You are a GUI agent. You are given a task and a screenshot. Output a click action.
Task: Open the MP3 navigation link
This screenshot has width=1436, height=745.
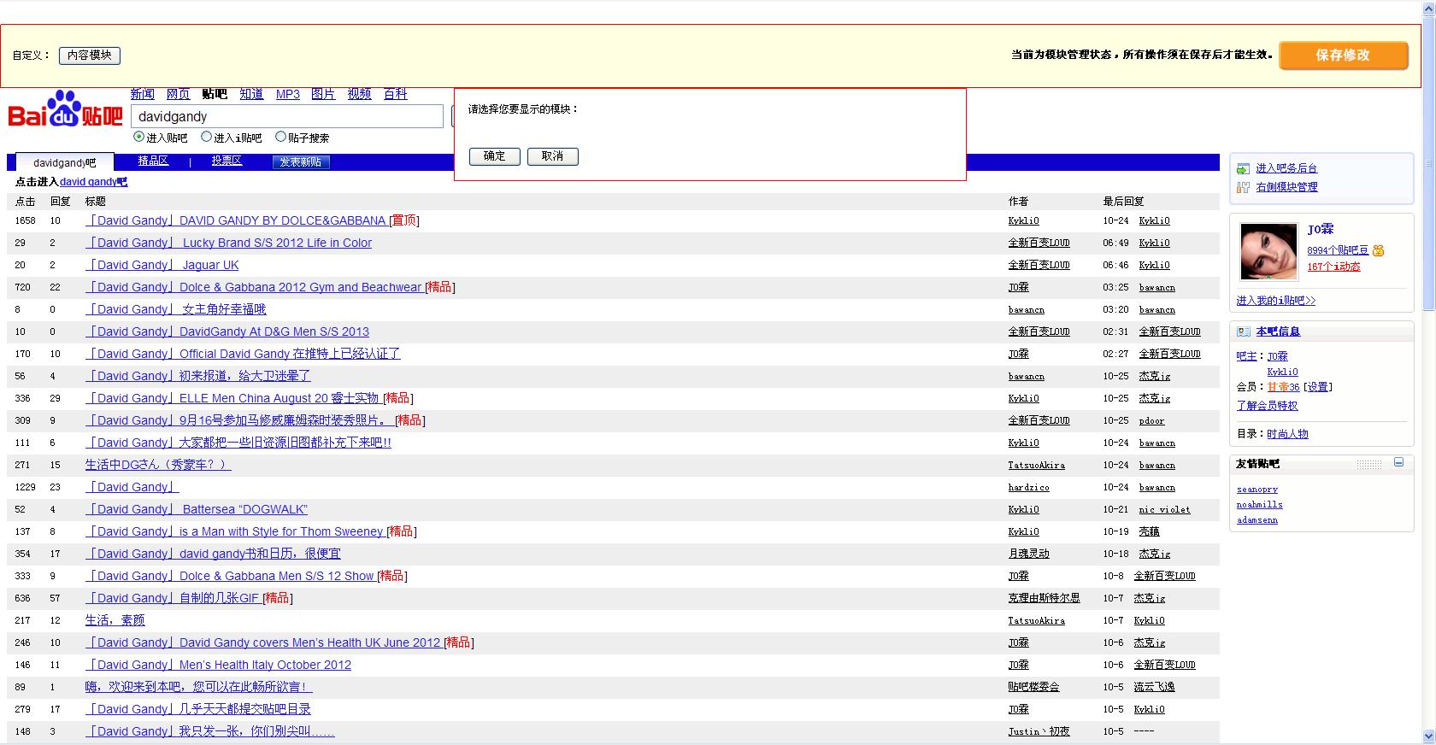[x=288, y=94]
